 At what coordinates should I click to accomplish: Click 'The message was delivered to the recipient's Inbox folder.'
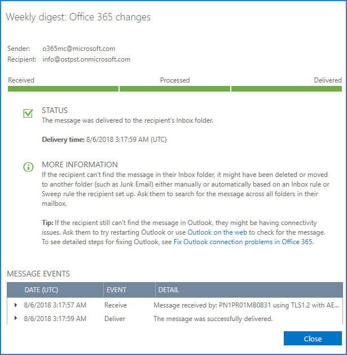128,120
